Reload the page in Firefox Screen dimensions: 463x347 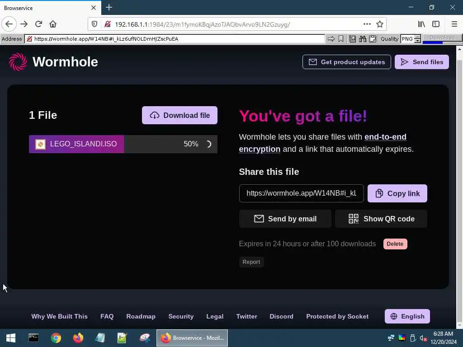click(x=38, y=24)
